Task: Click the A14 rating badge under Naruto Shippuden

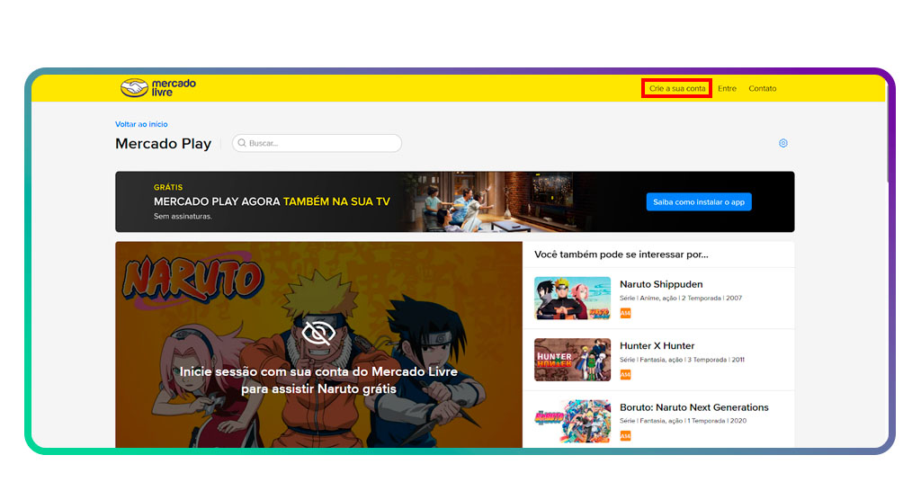Action: tap(625, 313)
